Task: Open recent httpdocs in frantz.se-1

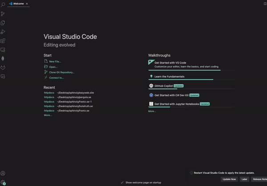Action: [49, 102]
